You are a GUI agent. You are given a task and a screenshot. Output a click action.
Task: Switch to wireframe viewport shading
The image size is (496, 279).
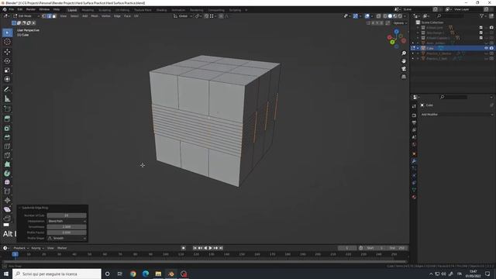(385, 15)
